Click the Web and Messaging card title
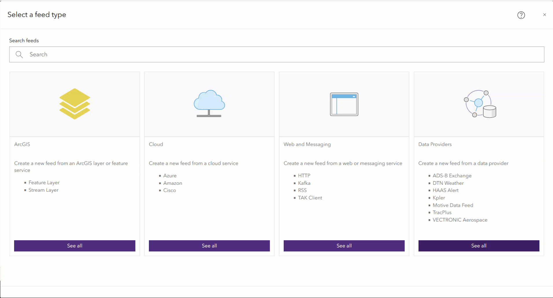 (x=307, y=144)
